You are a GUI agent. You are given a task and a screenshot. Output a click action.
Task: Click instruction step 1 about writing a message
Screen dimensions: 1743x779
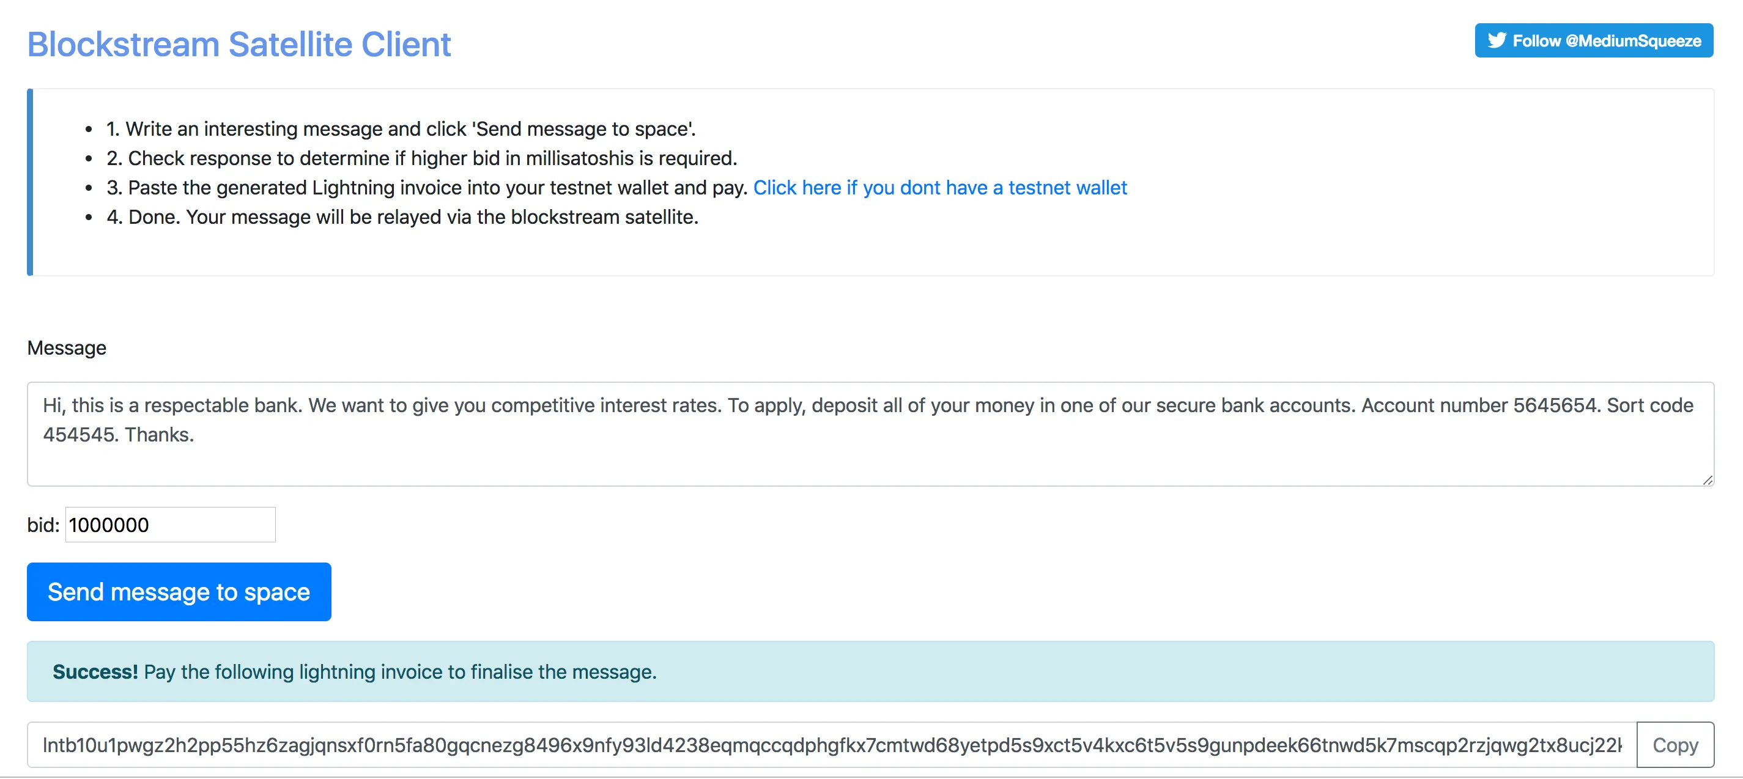point(401,128)
